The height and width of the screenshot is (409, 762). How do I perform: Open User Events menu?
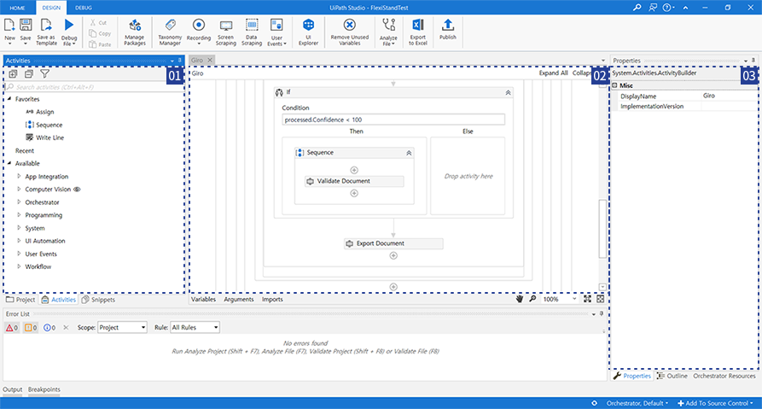pos(276,32)
